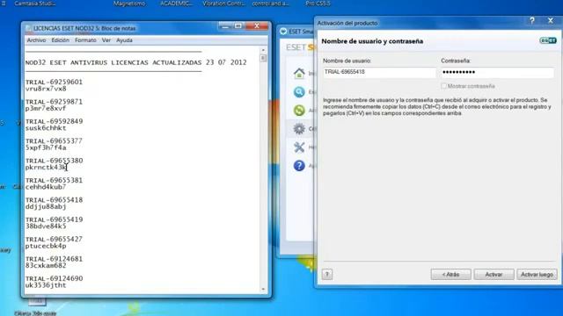The height and width of the screenshot is (316, 563).
Task: Click the Vibration Control desktop shortcut label
Action: point(223,4)
